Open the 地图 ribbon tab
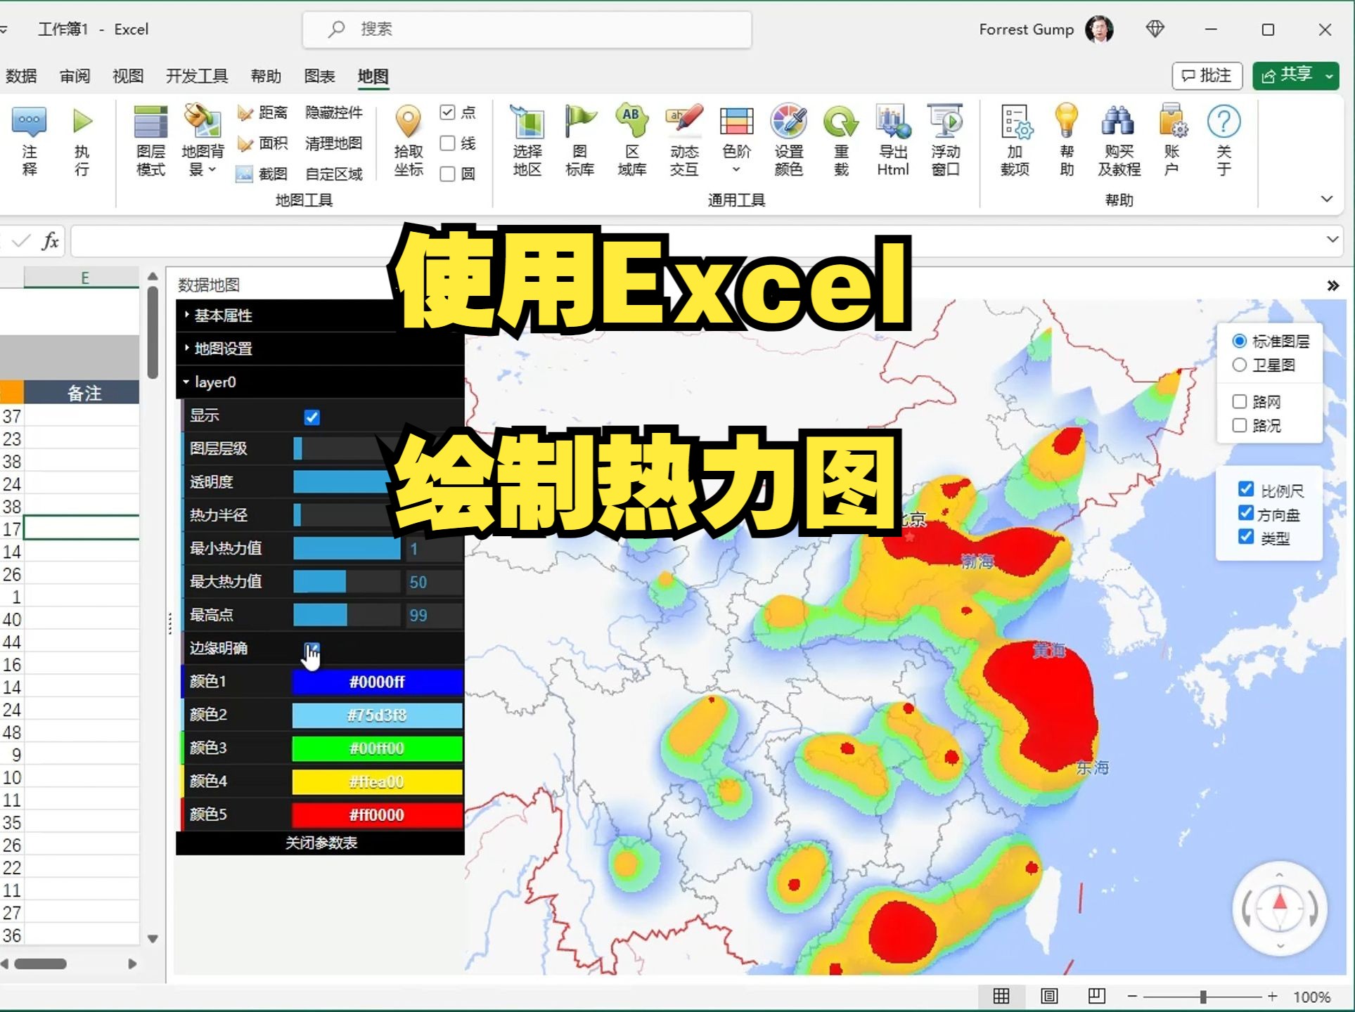 [x=373, y=76]
